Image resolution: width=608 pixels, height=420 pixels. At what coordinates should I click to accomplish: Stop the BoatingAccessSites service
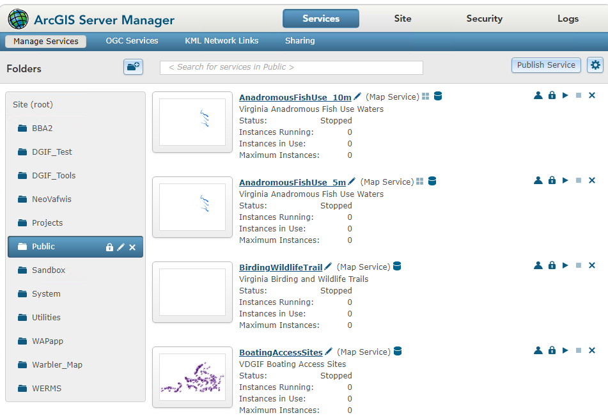pos(579,350)
